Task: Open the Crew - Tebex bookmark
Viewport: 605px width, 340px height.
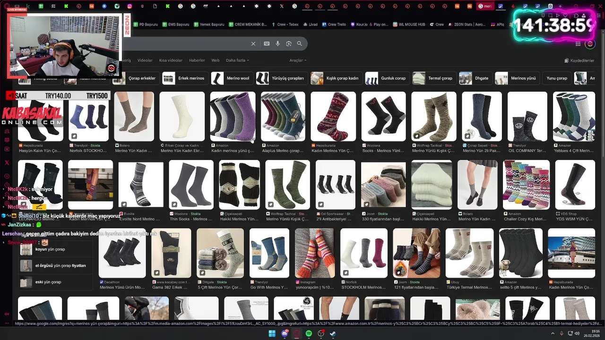Action: [x=285, y=25]
